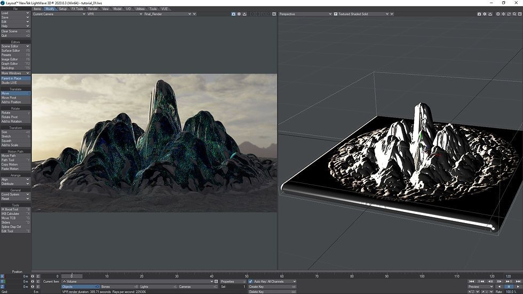Click frame 30 on the timeline
The height and width of the screenshot is (294, 523).
tap(177, 276)
